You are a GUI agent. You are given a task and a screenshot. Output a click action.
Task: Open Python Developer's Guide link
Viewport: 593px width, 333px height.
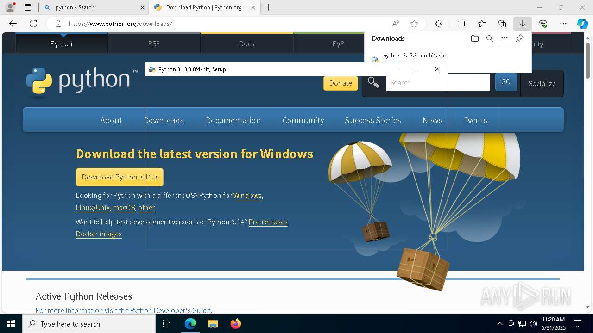[170, 310]
